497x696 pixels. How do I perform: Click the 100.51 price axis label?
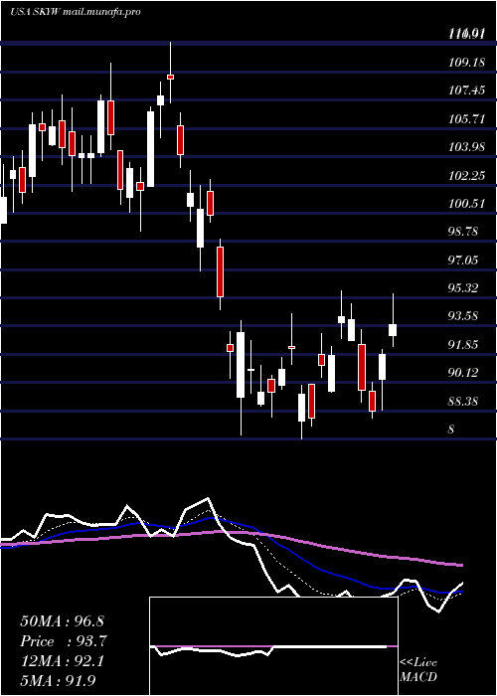464,204
